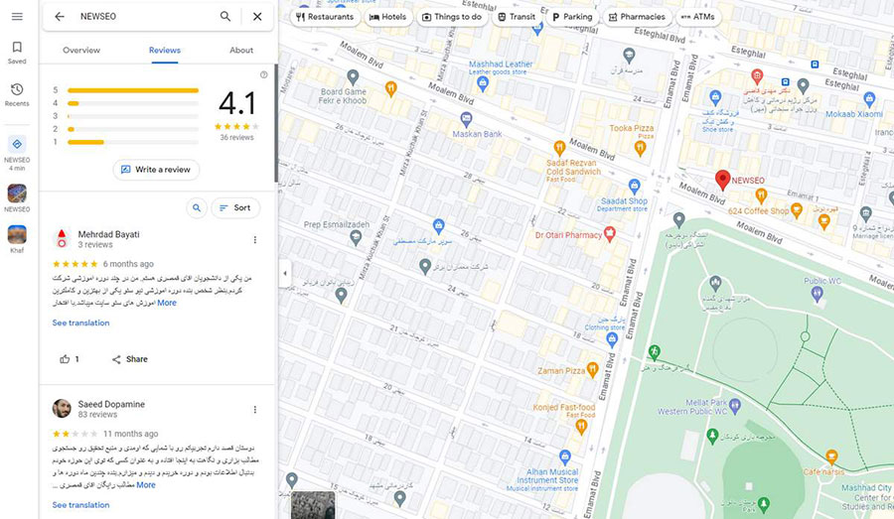The height and width of the screenshot is (519, 894).
Task: Click Board Game Fekr e Khoob marker
Action: click(x=353, y=77)
